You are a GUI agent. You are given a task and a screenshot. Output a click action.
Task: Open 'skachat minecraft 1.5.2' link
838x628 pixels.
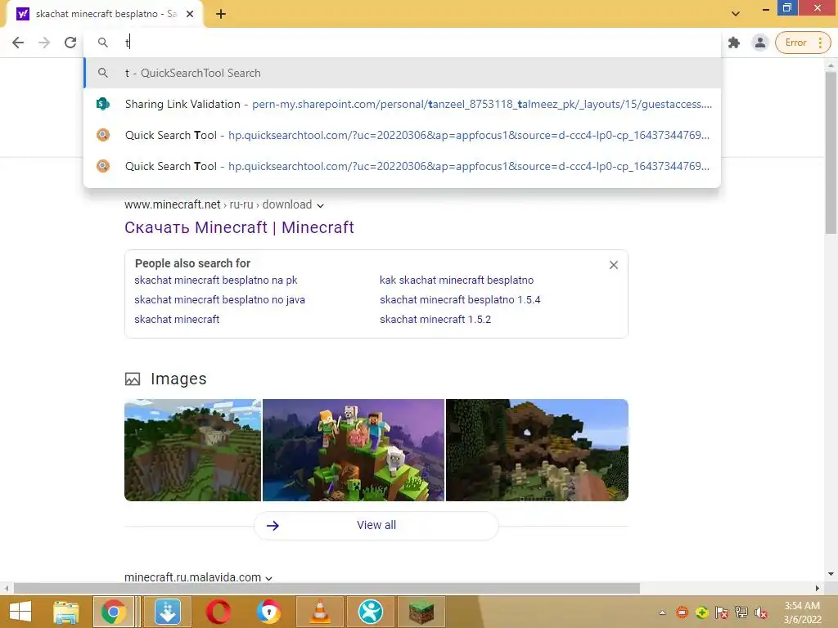point(435,320)
